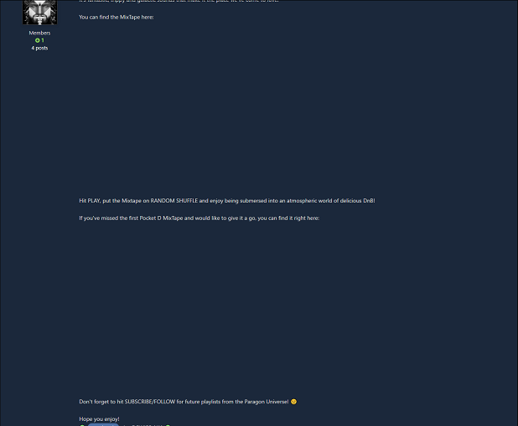Click the 'Hit PLAY' RANDOM SHUFFLE sentence
The height and width of the screenshot is (426, 518).
pyautogui.click(x=227, y=201)
